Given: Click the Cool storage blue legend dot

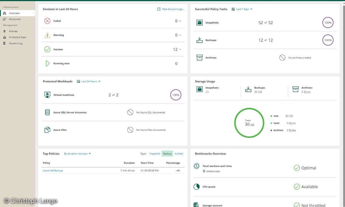Looking at the screenshot, I should [271, 123].
